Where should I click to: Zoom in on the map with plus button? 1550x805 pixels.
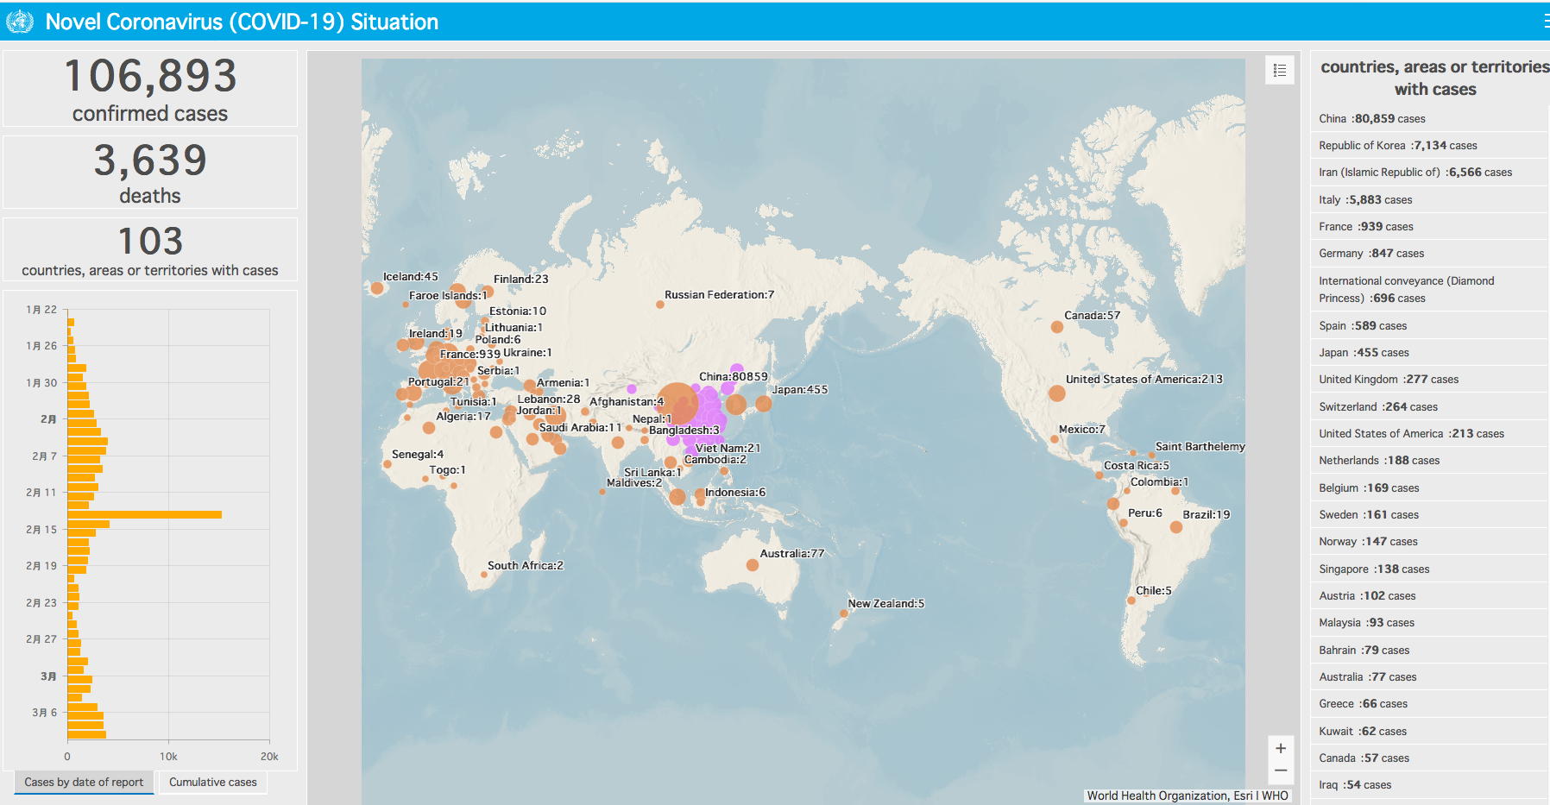[x=1281, y=748]
